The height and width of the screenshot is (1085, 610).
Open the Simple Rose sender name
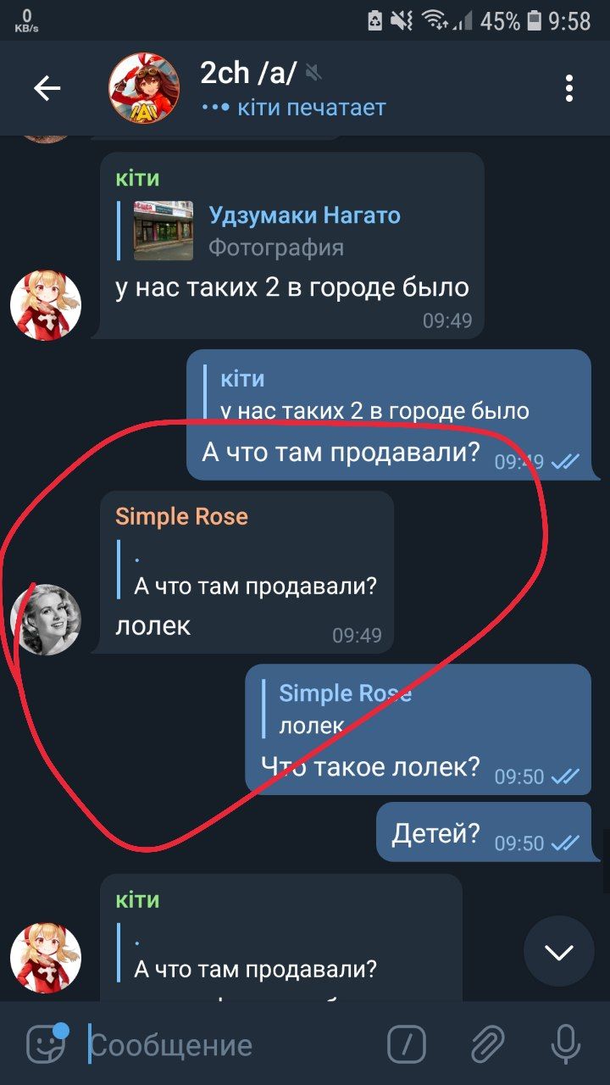click(x=181, y=516)
